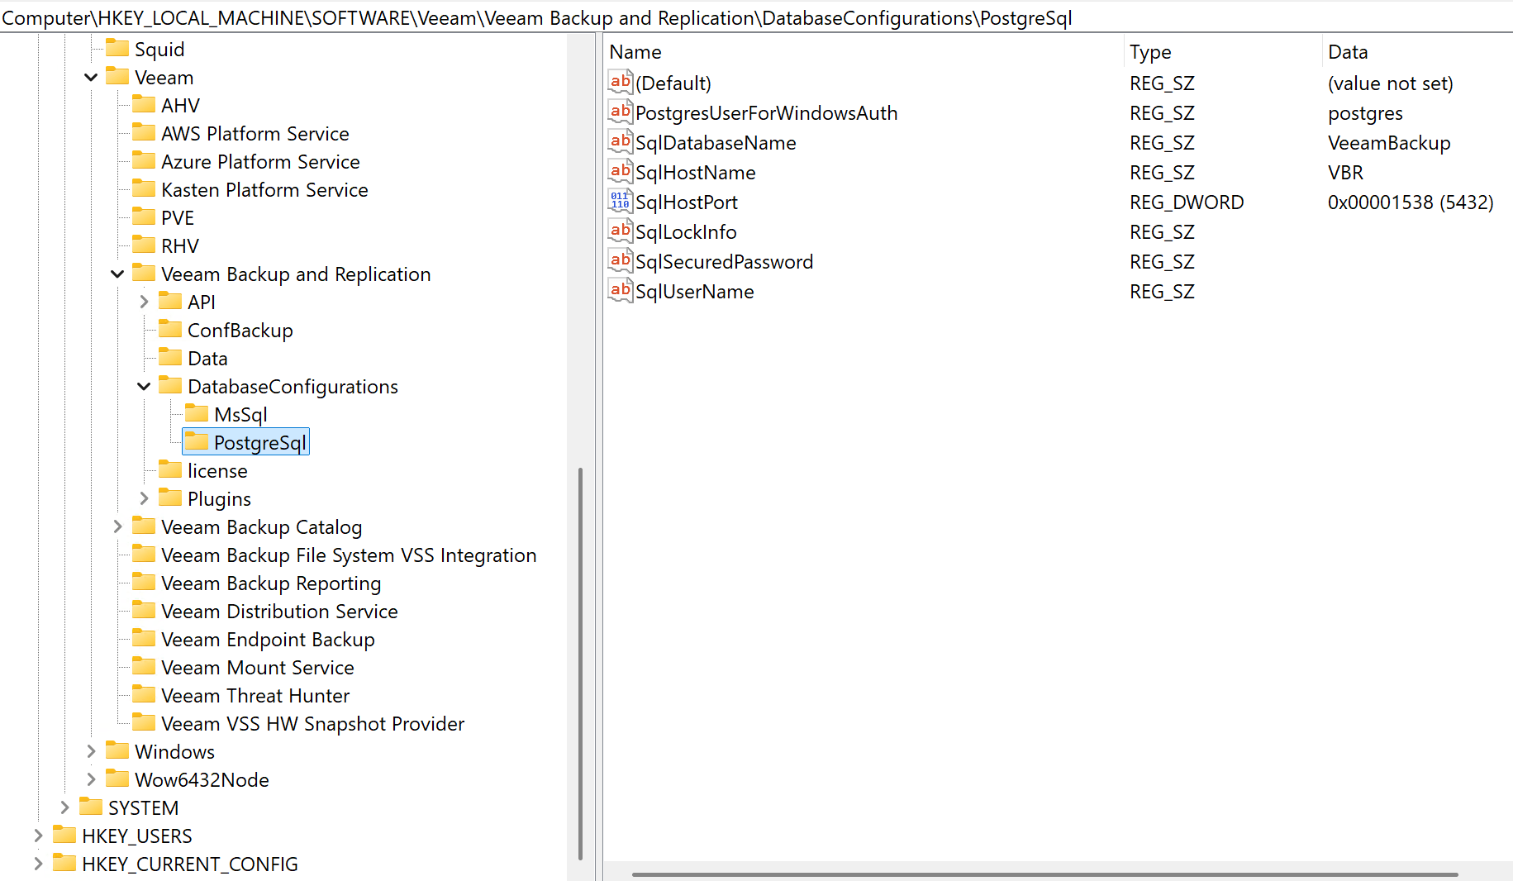Collapse the DatabaseConfigurations key

pos(144,386)
